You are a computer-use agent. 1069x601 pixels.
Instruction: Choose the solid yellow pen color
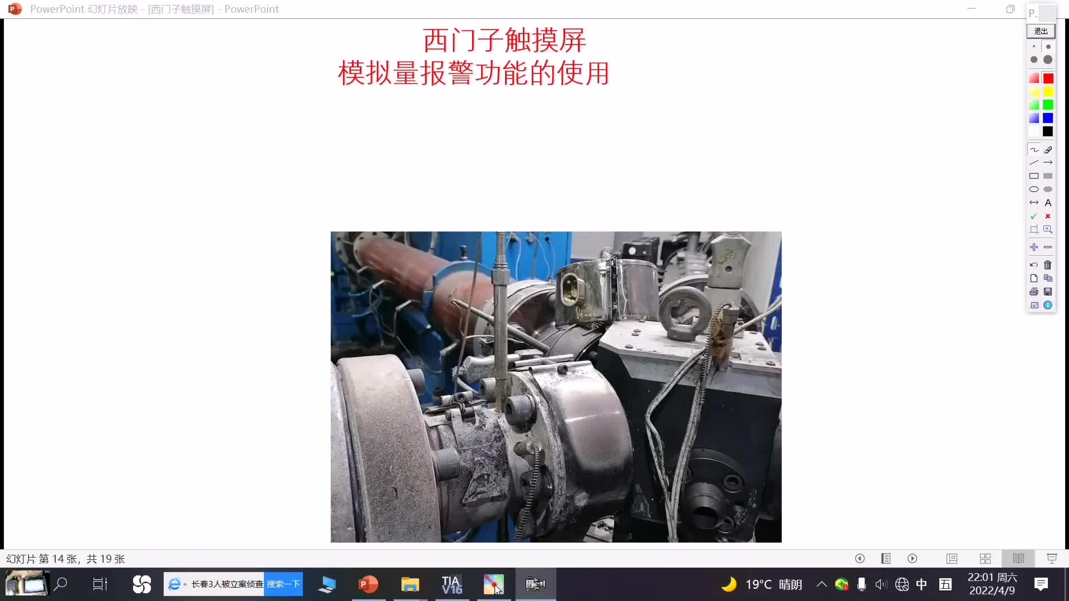click(1048, 92)
